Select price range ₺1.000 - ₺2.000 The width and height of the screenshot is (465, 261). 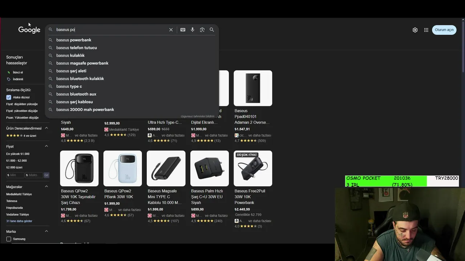pyautogui.click(x=16, y=161)
